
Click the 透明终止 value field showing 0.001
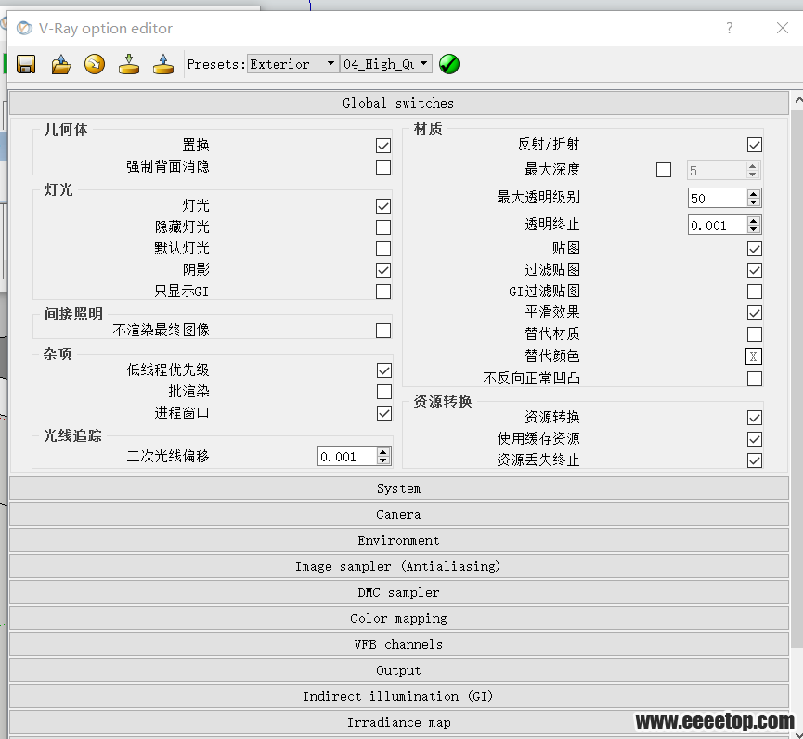(717, 226)
